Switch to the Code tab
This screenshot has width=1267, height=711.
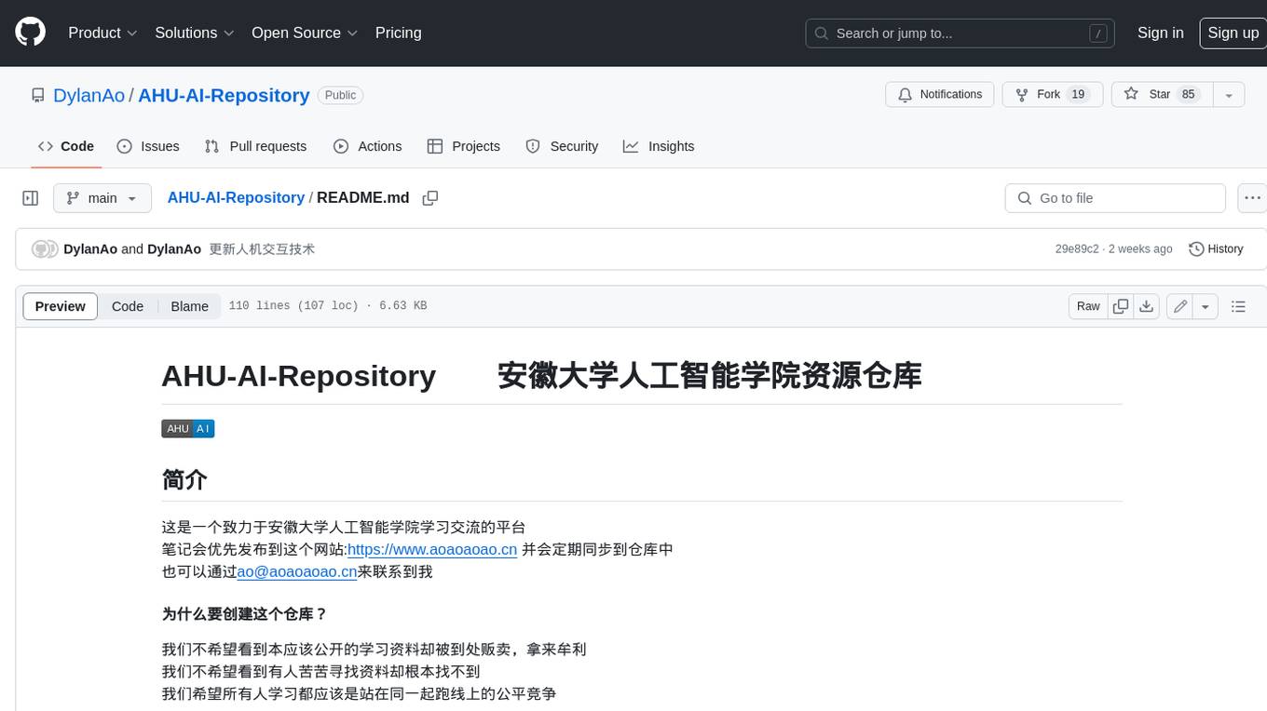click(66, 146)
